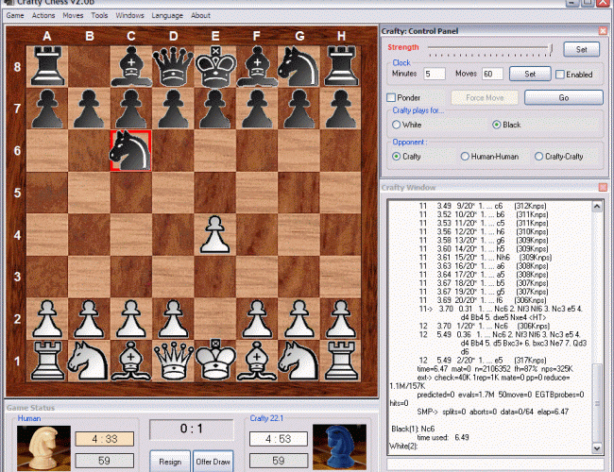Click the Offer Draw button

[x=214, y=460]
